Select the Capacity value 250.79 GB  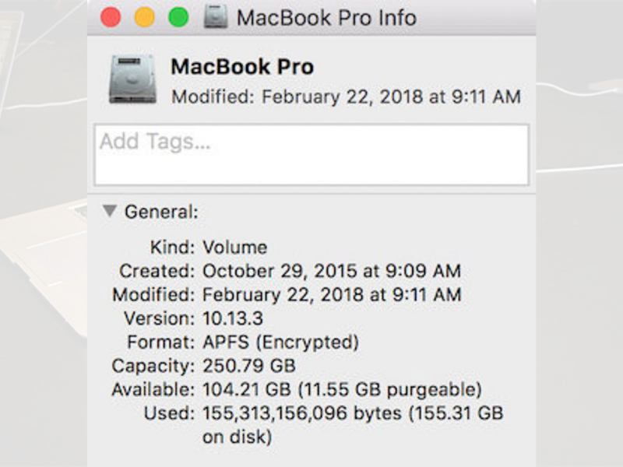[249, 366]
